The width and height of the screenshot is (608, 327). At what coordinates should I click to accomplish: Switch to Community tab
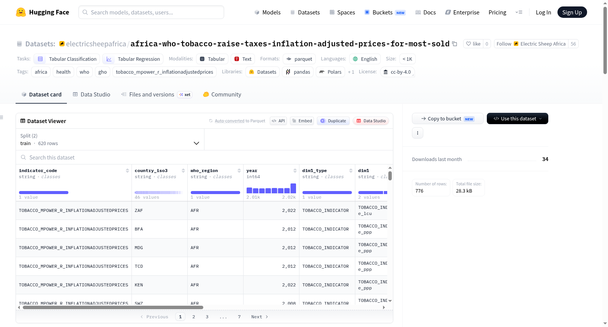222,95
